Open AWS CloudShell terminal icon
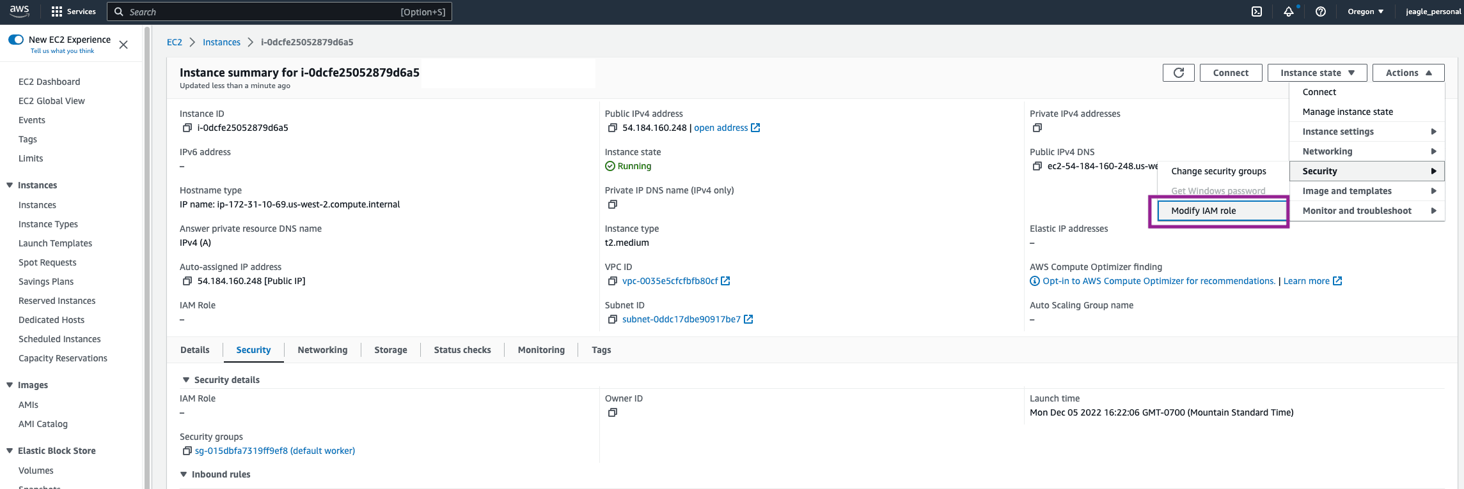 [1257, 11]
